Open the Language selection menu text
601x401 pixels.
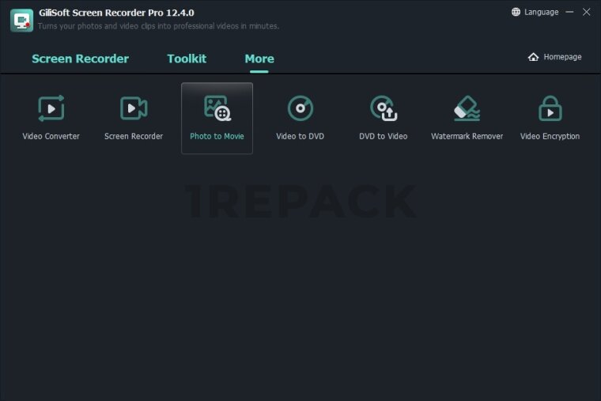click(541, 12)
